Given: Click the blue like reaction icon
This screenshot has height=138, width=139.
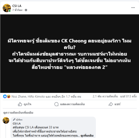Looking at the screenshot, I should pos(5,96).
